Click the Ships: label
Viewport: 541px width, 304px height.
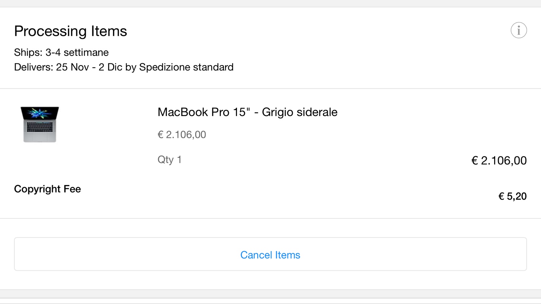click(x=28, y=52)
